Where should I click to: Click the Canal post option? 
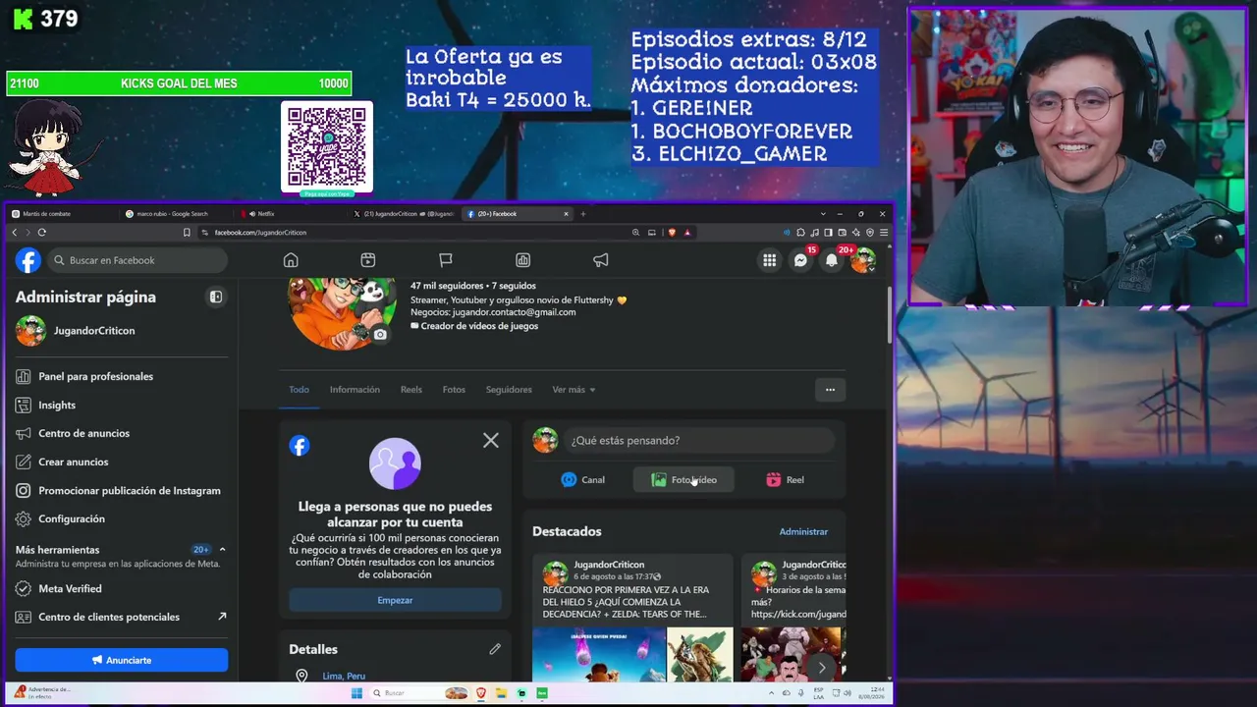pos(582,480)
